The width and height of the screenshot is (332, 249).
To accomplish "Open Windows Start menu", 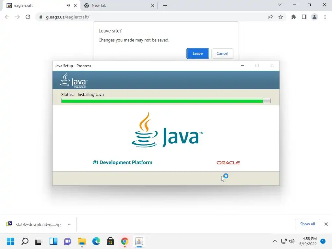I will pyautogui.click(x=11, y=241).
